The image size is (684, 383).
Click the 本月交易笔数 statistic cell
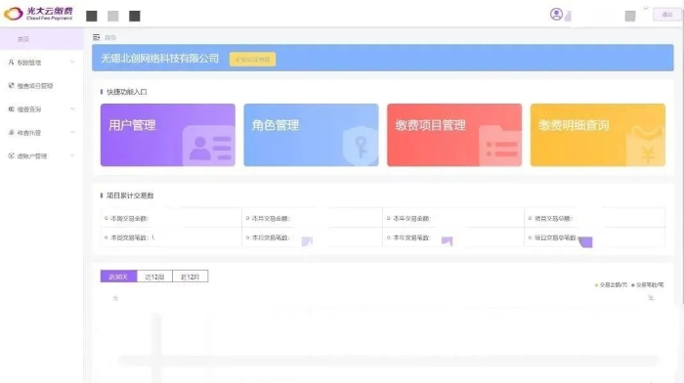click(312, 237)
